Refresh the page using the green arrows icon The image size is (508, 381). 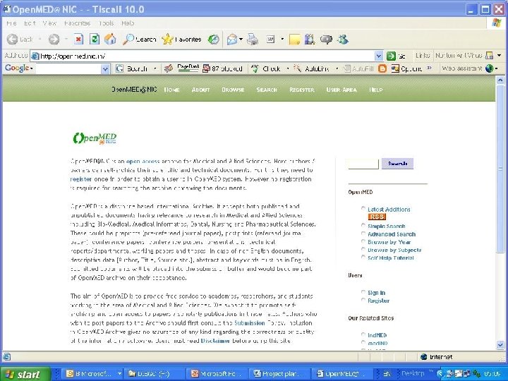click(95, 40)
